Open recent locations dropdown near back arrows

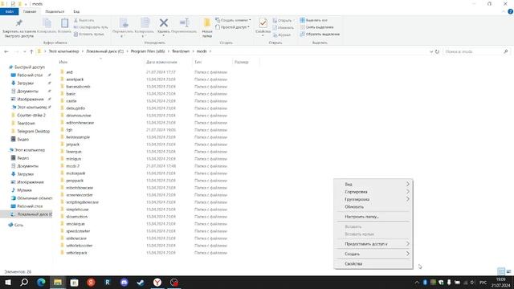pos(24,51)
